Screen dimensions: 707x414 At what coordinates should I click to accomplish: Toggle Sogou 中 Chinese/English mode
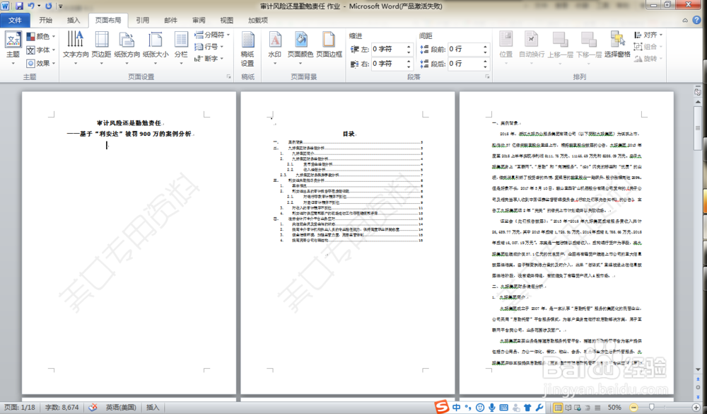pos(456,407)
